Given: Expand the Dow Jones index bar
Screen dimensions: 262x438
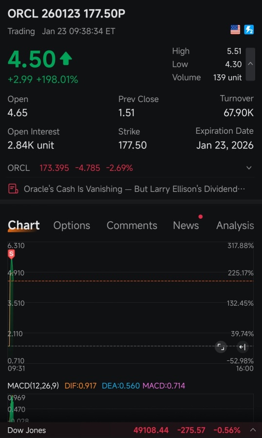Looking at the screenshot, I should coord(253,430).
